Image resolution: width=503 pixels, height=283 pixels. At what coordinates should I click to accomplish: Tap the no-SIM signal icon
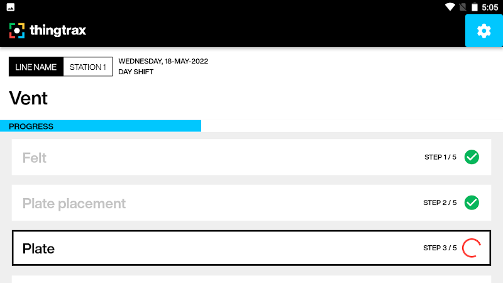[463, 7]
